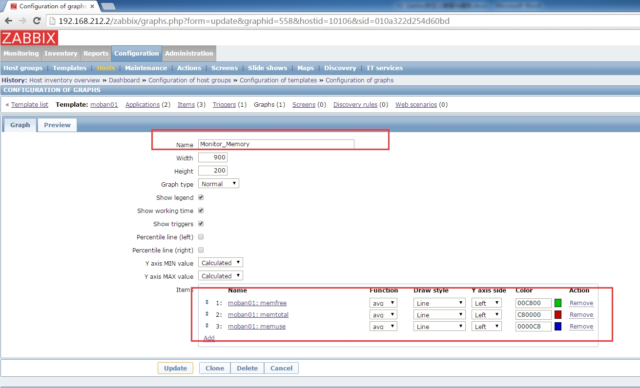Reload the page with refresh icon
640x388 pixels.
[37, 21]
